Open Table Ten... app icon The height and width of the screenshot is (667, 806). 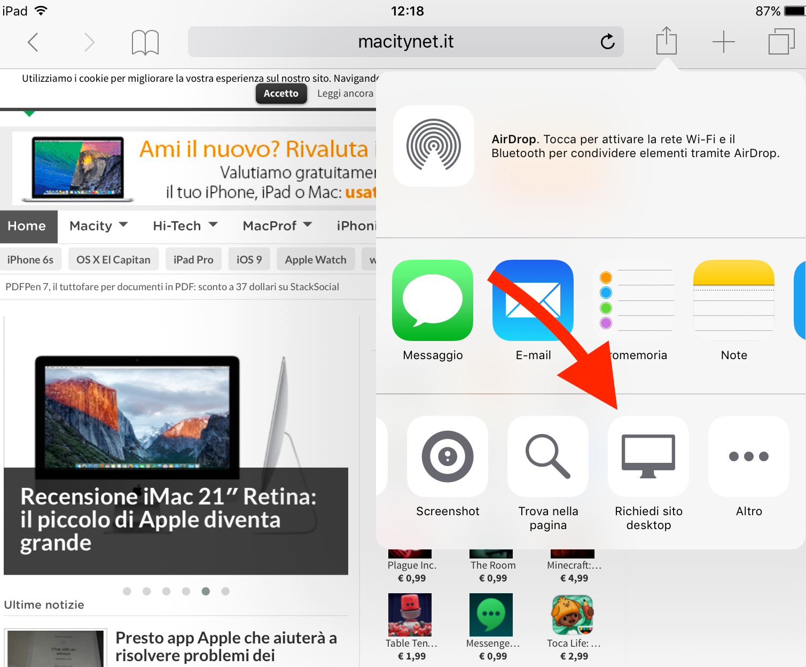(410, 615)
